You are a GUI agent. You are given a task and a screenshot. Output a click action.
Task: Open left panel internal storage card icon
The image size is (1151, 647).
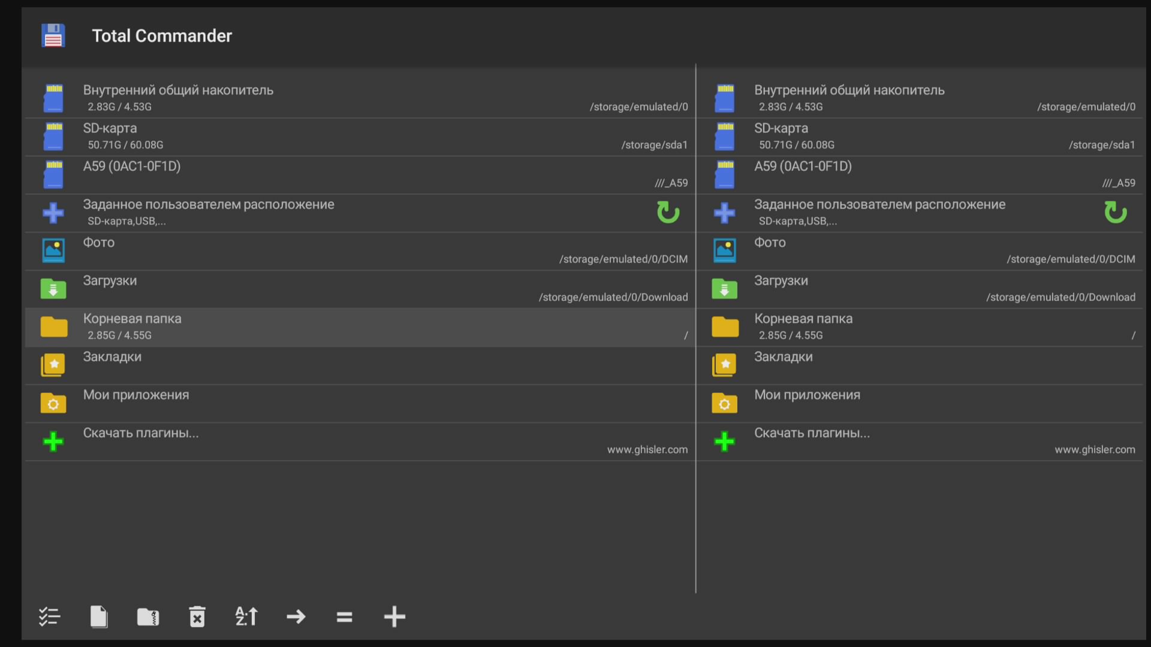click(53, 98)
